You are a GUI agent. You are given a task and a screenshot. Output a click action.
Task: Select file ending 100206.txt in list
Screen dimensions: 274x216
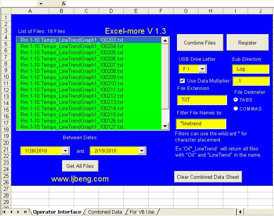coord(89,59)
